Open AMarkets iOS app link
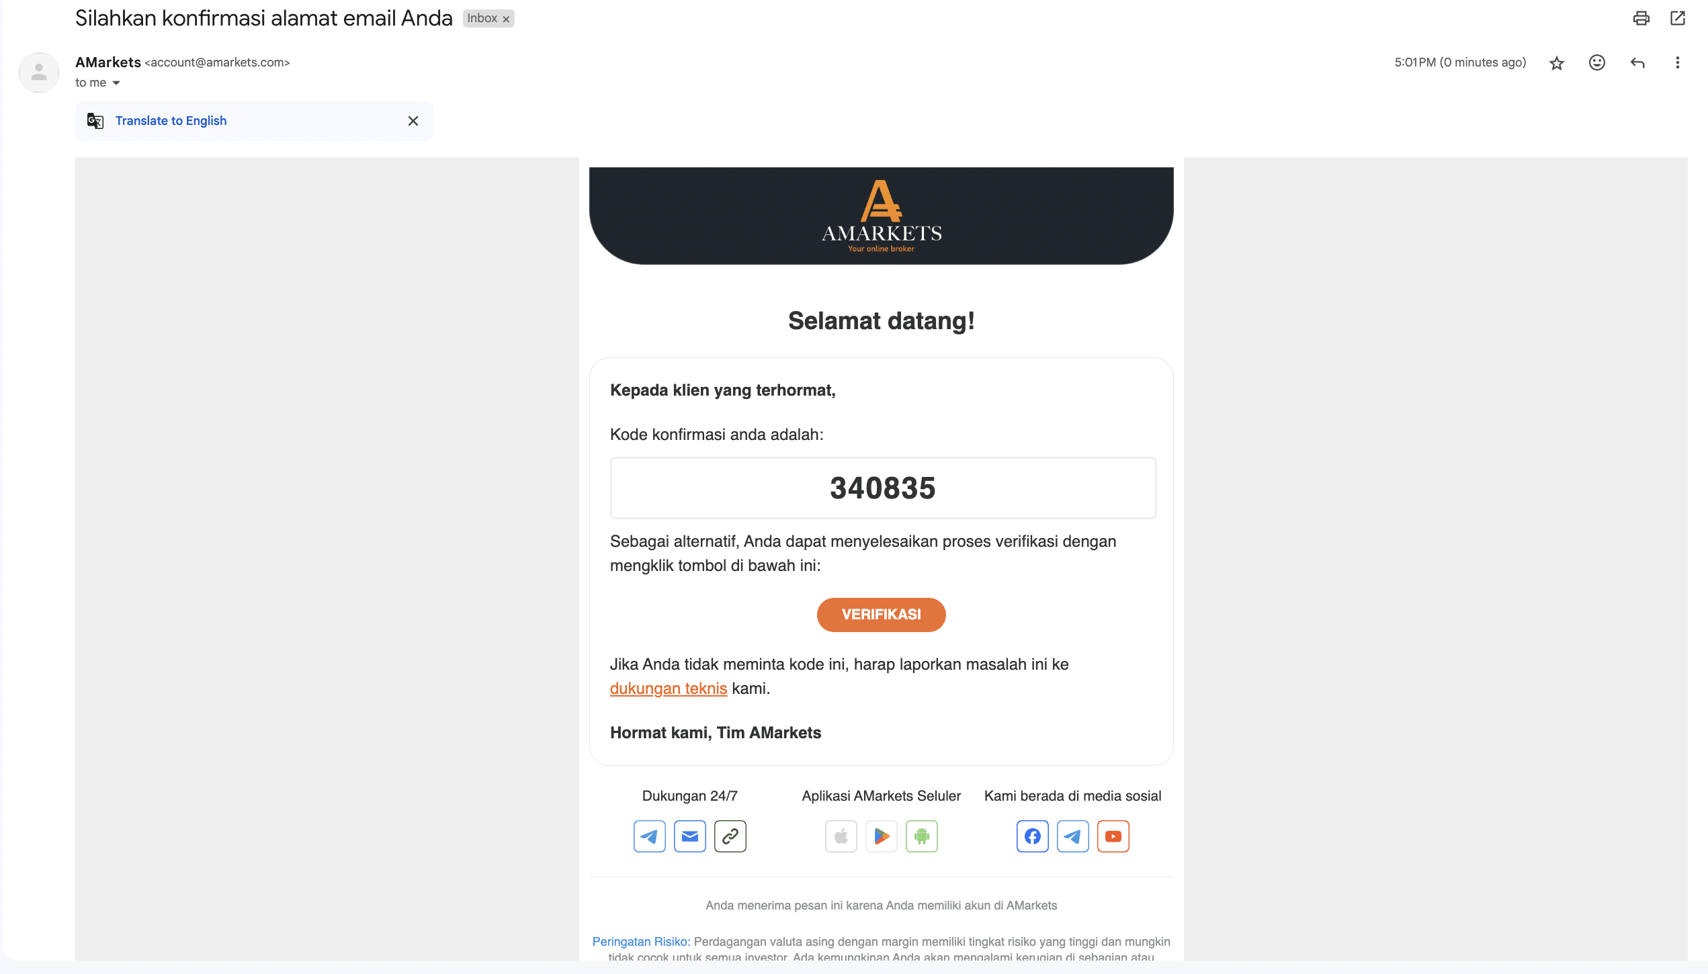Screen dimensions: 1708x974 [x=840, y=834]
